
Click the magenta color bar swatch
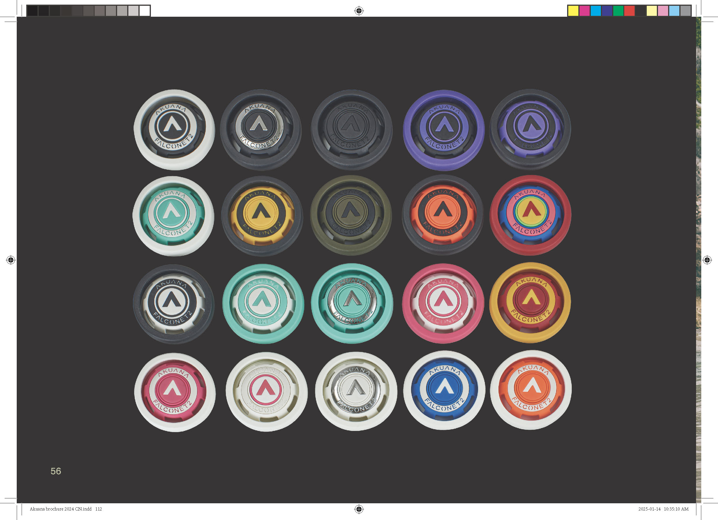584,11
